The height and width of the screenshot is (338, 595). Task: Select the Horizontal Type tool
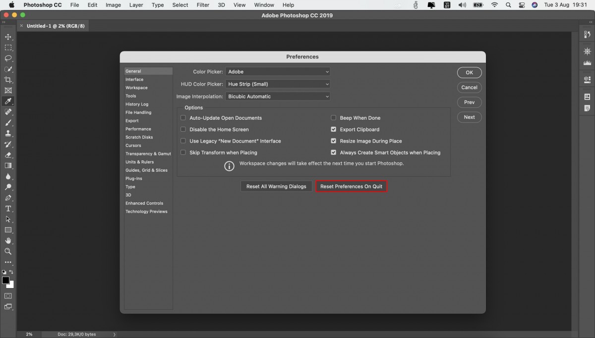click(8, 209)
